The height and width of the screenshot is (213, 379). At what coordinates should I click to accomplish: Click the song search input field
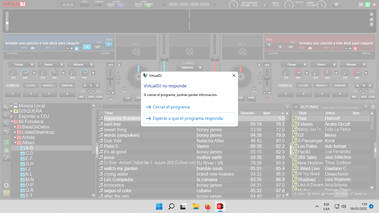coord(121,107)
